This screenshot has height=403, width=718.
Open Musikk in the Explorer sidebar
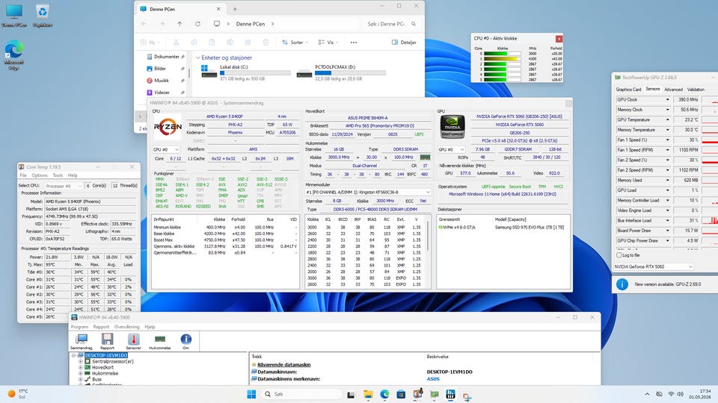click(162, 81)
